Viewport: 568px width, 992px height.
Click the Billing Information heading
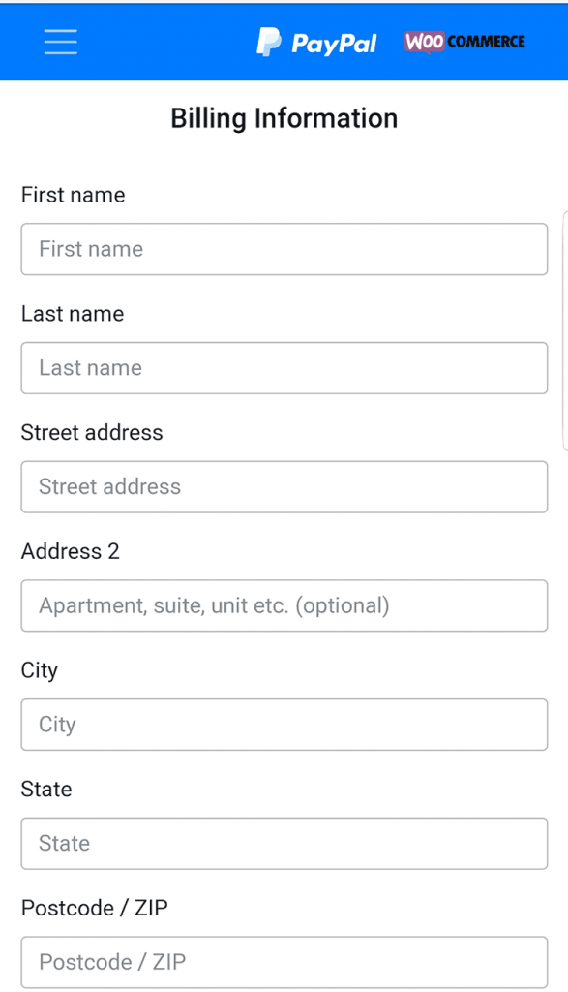click(284, 118)
